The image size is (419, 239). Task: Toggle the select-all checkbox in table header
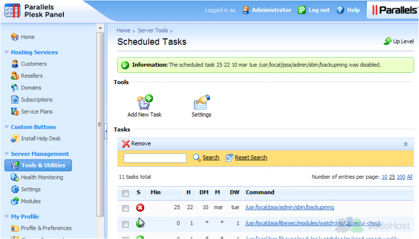pos(125,194)
